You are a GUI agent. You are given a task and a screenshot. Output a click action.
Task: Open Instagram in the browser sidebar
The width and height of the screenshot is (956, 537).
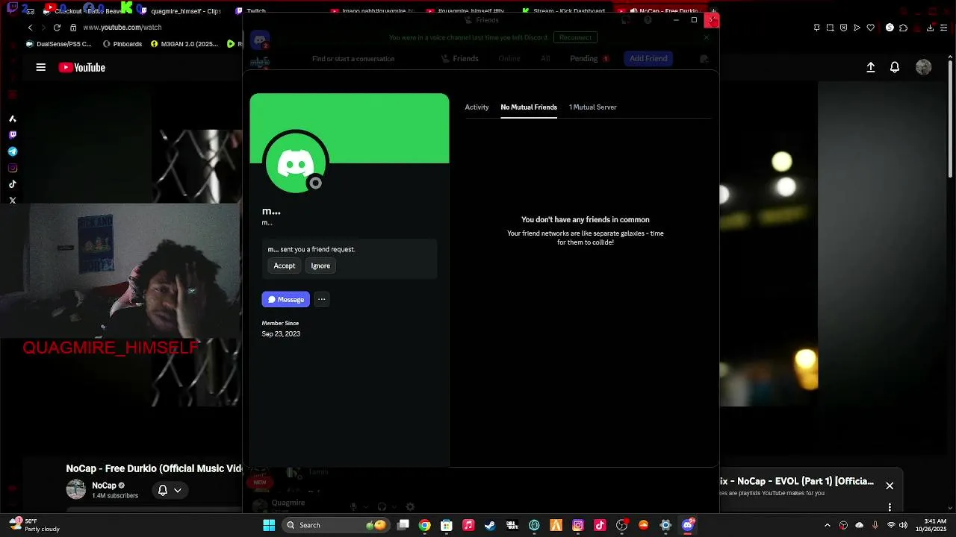click(x=13, y=168)
